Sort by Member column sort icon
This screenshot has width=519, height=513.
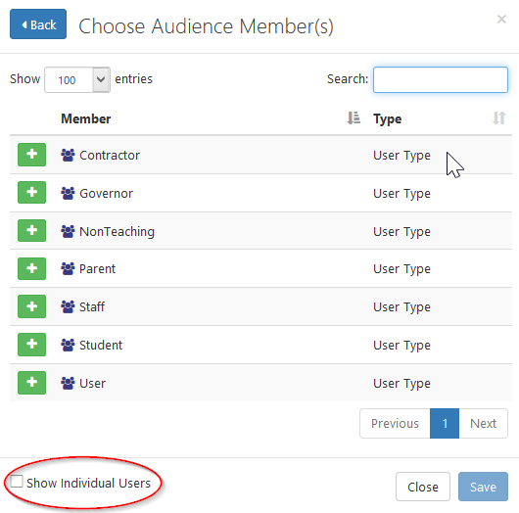(x=354, y=118)
